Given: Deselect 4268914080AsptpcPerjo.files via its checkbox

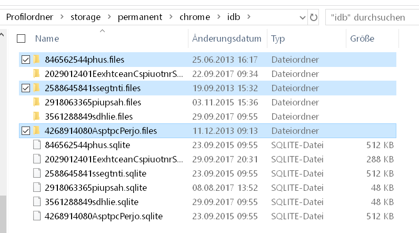Looking at the screenshot, I should click(x=25, y=130).
